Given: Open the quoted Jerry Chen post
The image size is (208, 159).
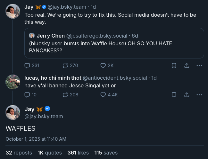Looking at the screenshot, I should tap(114, 43).
